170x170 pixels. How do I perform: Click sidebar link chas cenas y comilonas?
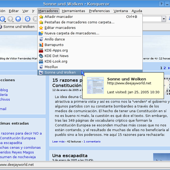20,147
